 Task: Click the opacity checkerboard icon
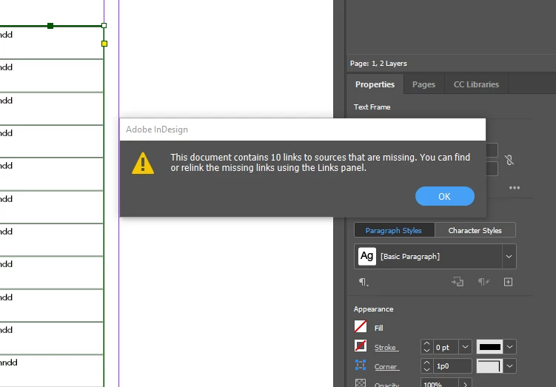(x=361, y=383)
